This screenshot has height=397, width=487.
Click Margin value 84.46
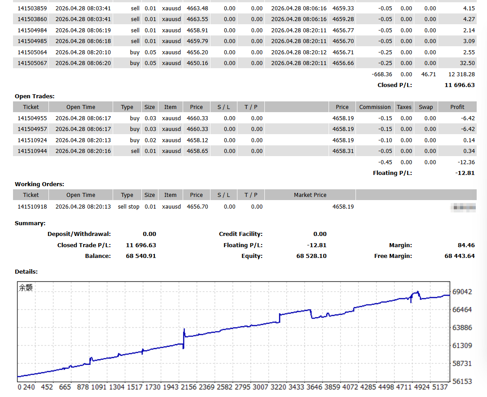466,245
